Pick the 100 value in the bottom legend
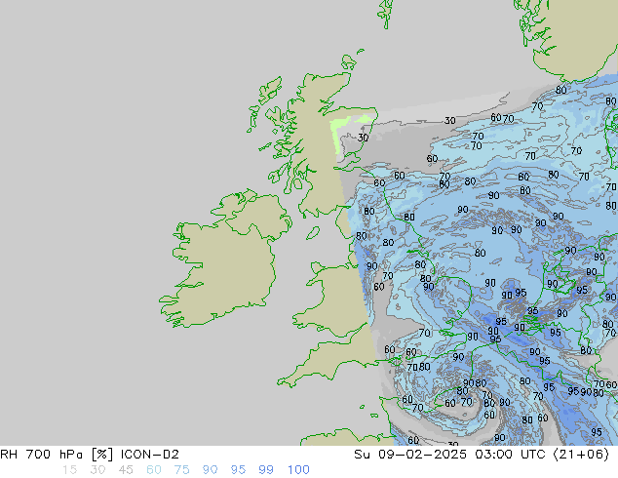 point(298,470)
